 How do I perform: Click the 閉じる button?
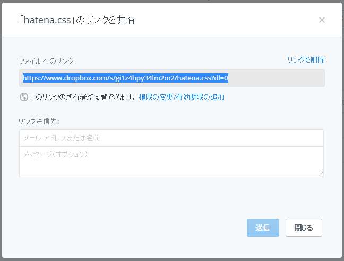click(304, 228)
